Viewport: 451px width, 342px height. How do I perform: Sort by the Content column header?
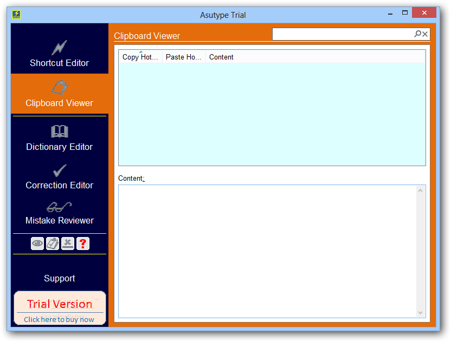click(x=315, y=57)
